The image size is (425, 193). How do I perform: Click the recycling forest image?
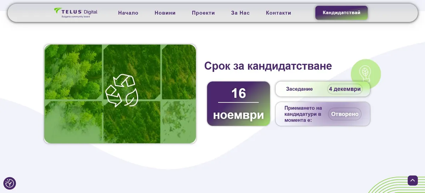tap(120, 94)
